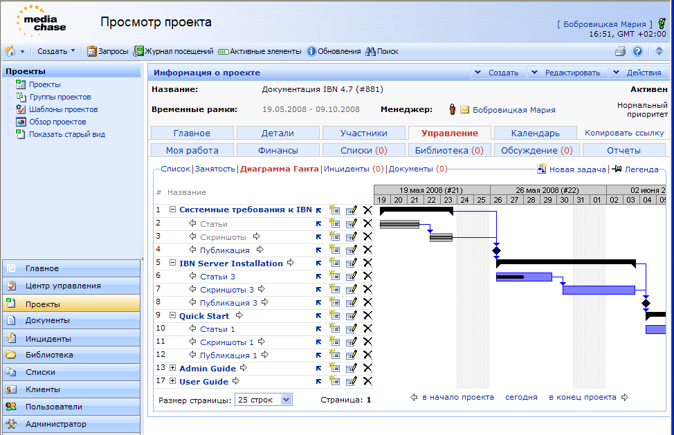
Task: Click the printer icon
Action: (620, 51)
